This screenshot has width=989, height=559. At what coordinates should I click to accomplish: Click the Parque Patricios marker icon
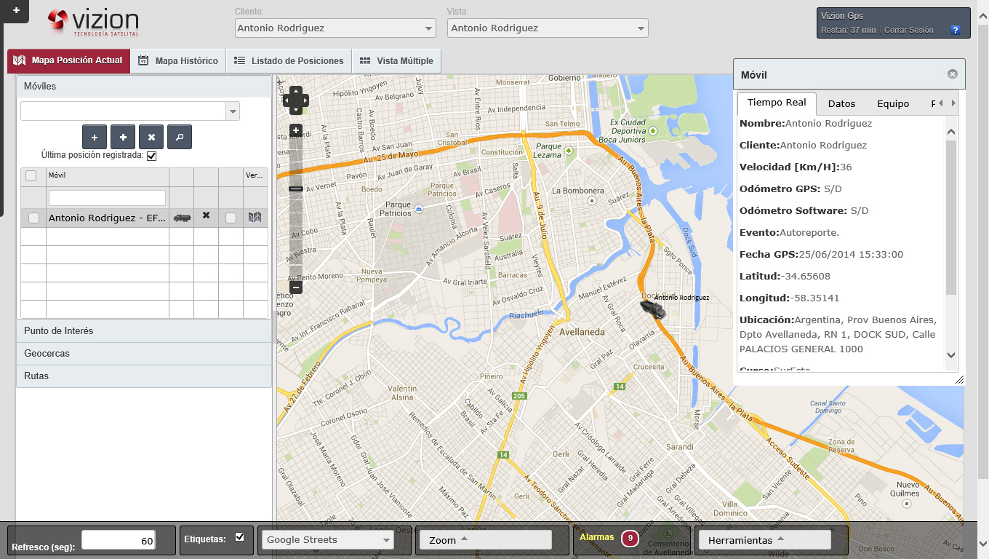418,210
